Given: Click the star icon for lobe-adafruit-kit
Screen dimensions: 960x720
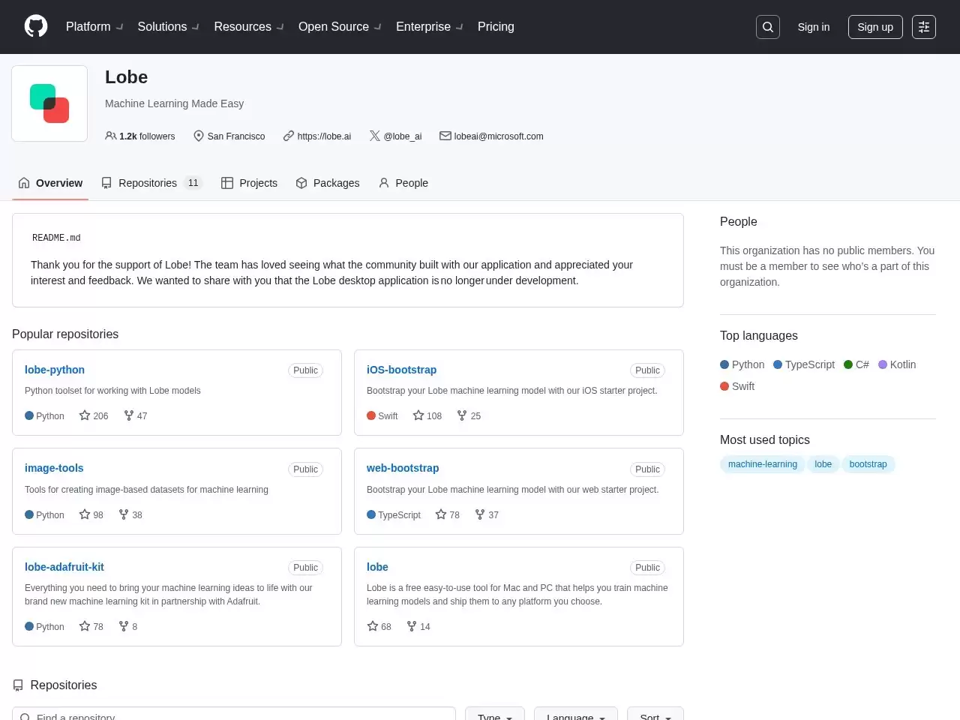Looking at the screenshot, I should 85,626.
